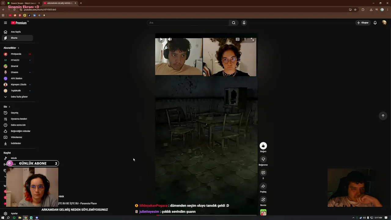Viewport: 391px width, 220px height.
Task: Open the Kişneyen Zürafa channel subscription
Action: tap(17, 85)
